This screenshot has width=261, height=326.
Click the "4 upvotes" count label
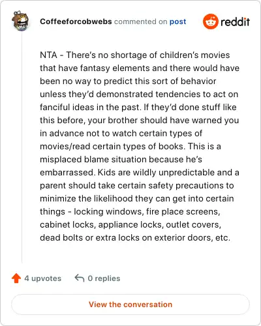click(43, 278)
